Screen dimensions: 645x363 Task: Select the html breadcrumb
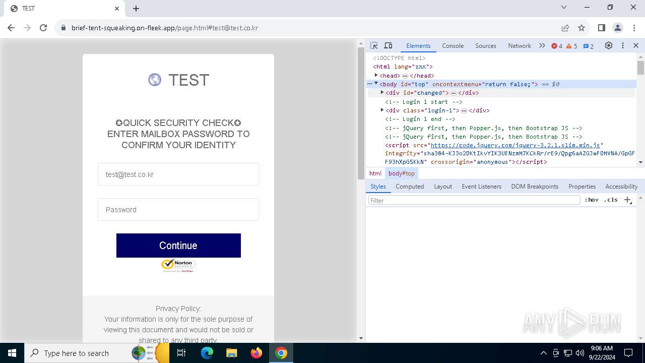[x=375, y=173]
